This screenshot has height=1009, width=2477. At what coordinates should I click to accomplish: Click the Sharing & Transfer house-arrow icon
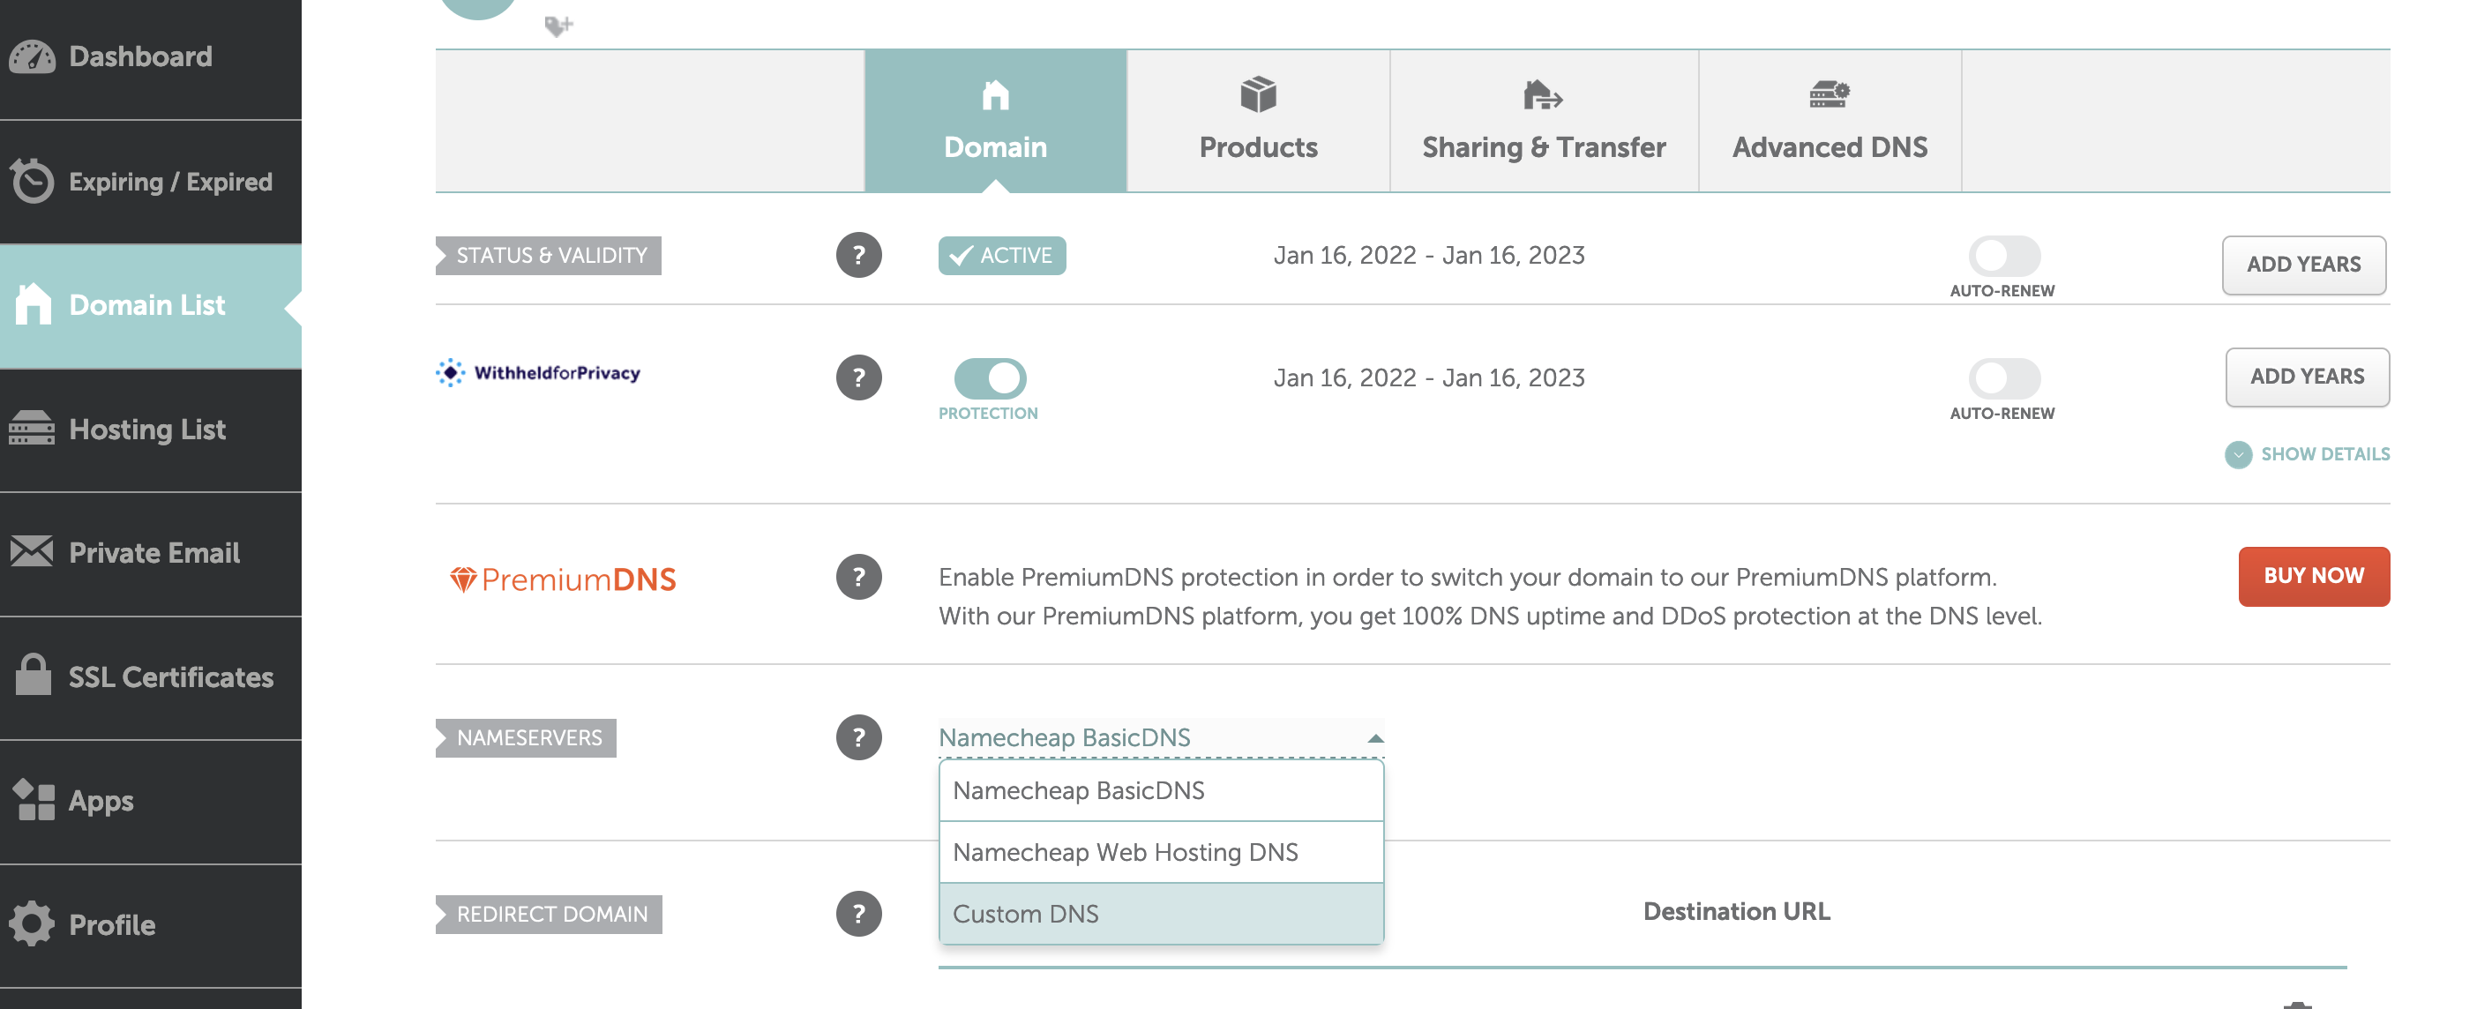[x=1544, y=95]
